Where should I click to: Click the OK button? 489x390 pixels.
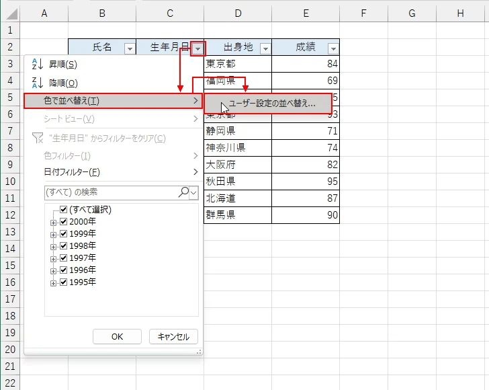pyautogui.click(x=118, y=337)
